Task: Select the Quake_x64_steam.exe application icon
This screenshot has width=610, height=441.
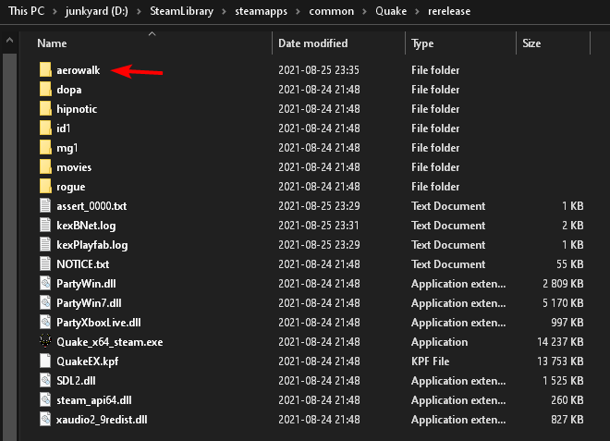Action: [46, 342]
